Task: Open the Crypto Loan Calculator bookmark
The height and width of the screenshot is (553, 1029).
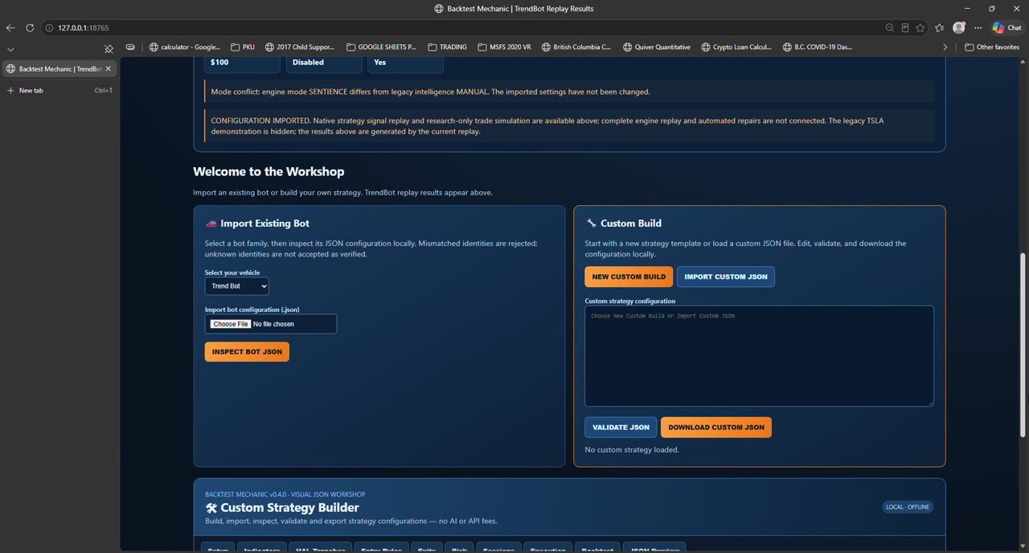Action: pos(736,47)
